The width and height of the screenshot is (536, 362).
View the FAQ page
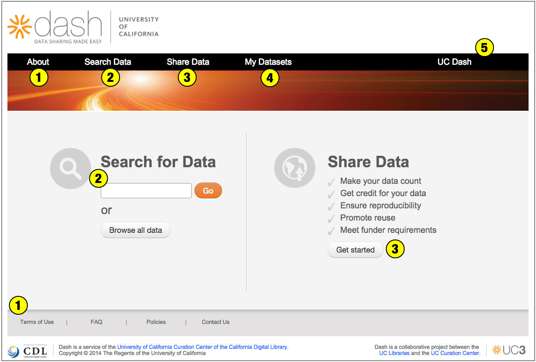tap(96, 322)
